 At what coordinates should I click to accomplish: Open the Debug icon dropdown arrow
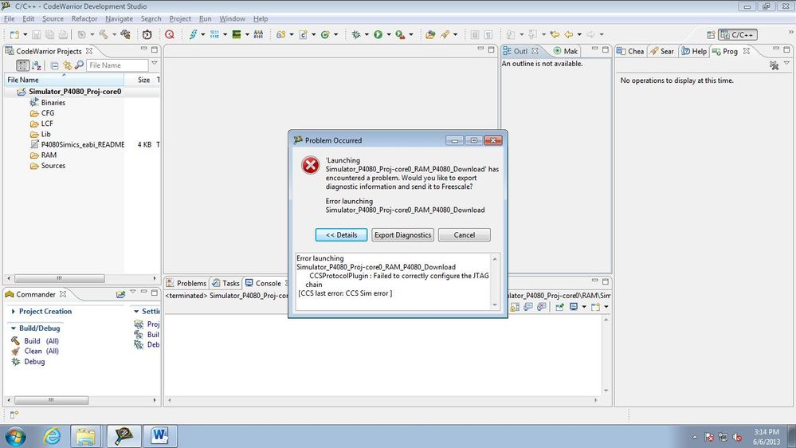367,34
